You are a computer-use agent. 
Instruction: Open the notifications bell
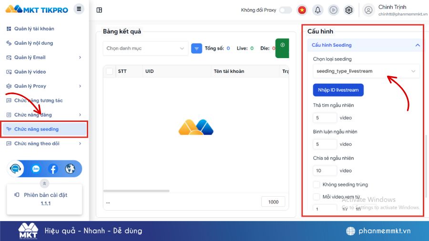317,10
